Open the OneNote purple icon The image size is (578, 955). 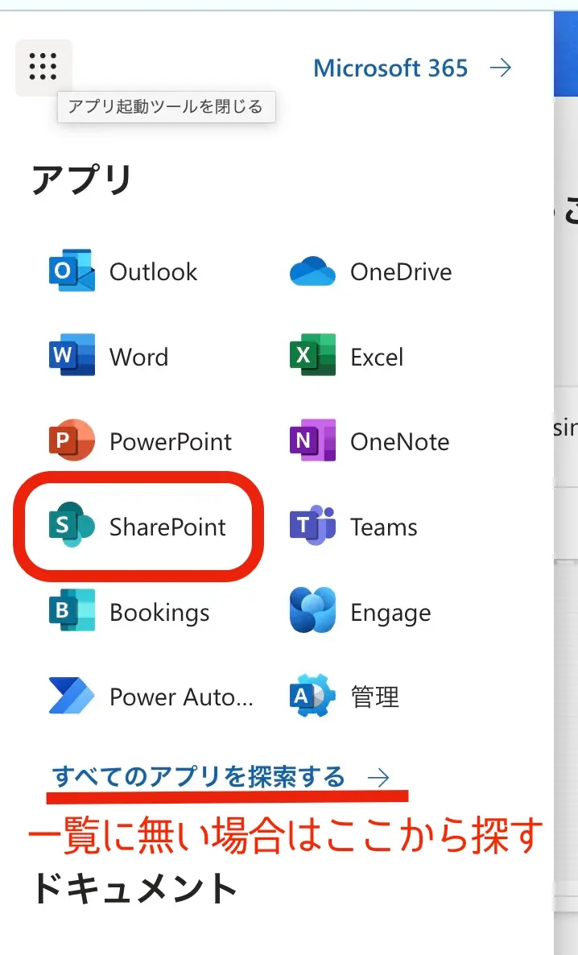point(312,441)
